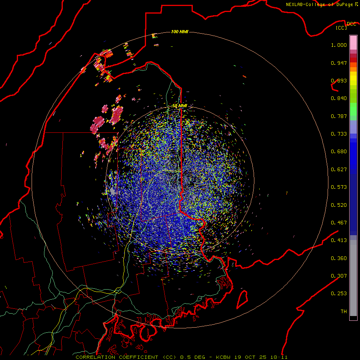Click the NEXLAB-College of DuPage credit text
This screenshot has height=360, width=360.
[x=319, y=4]
